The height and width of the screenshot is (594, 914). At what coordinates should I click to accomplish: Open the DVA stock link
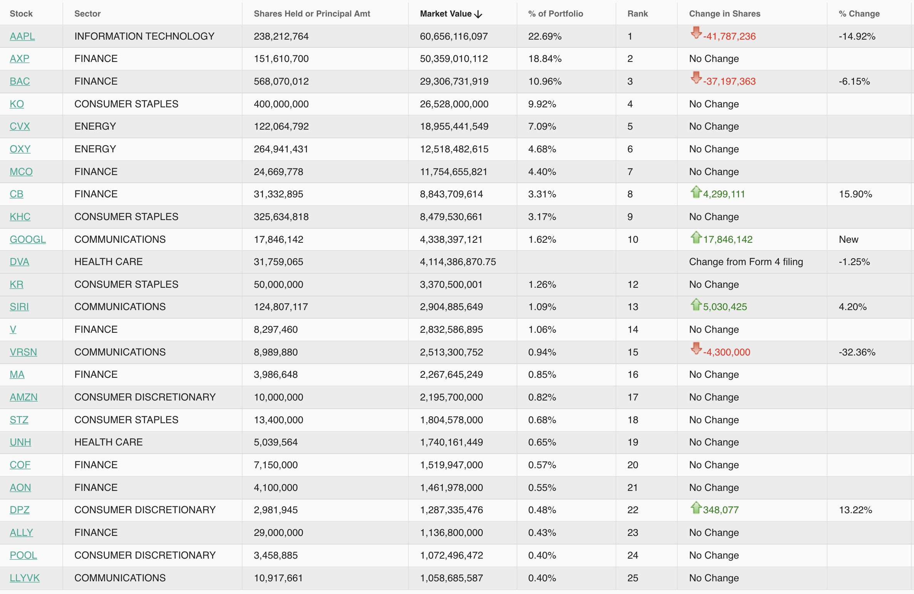tap(19, 262)
